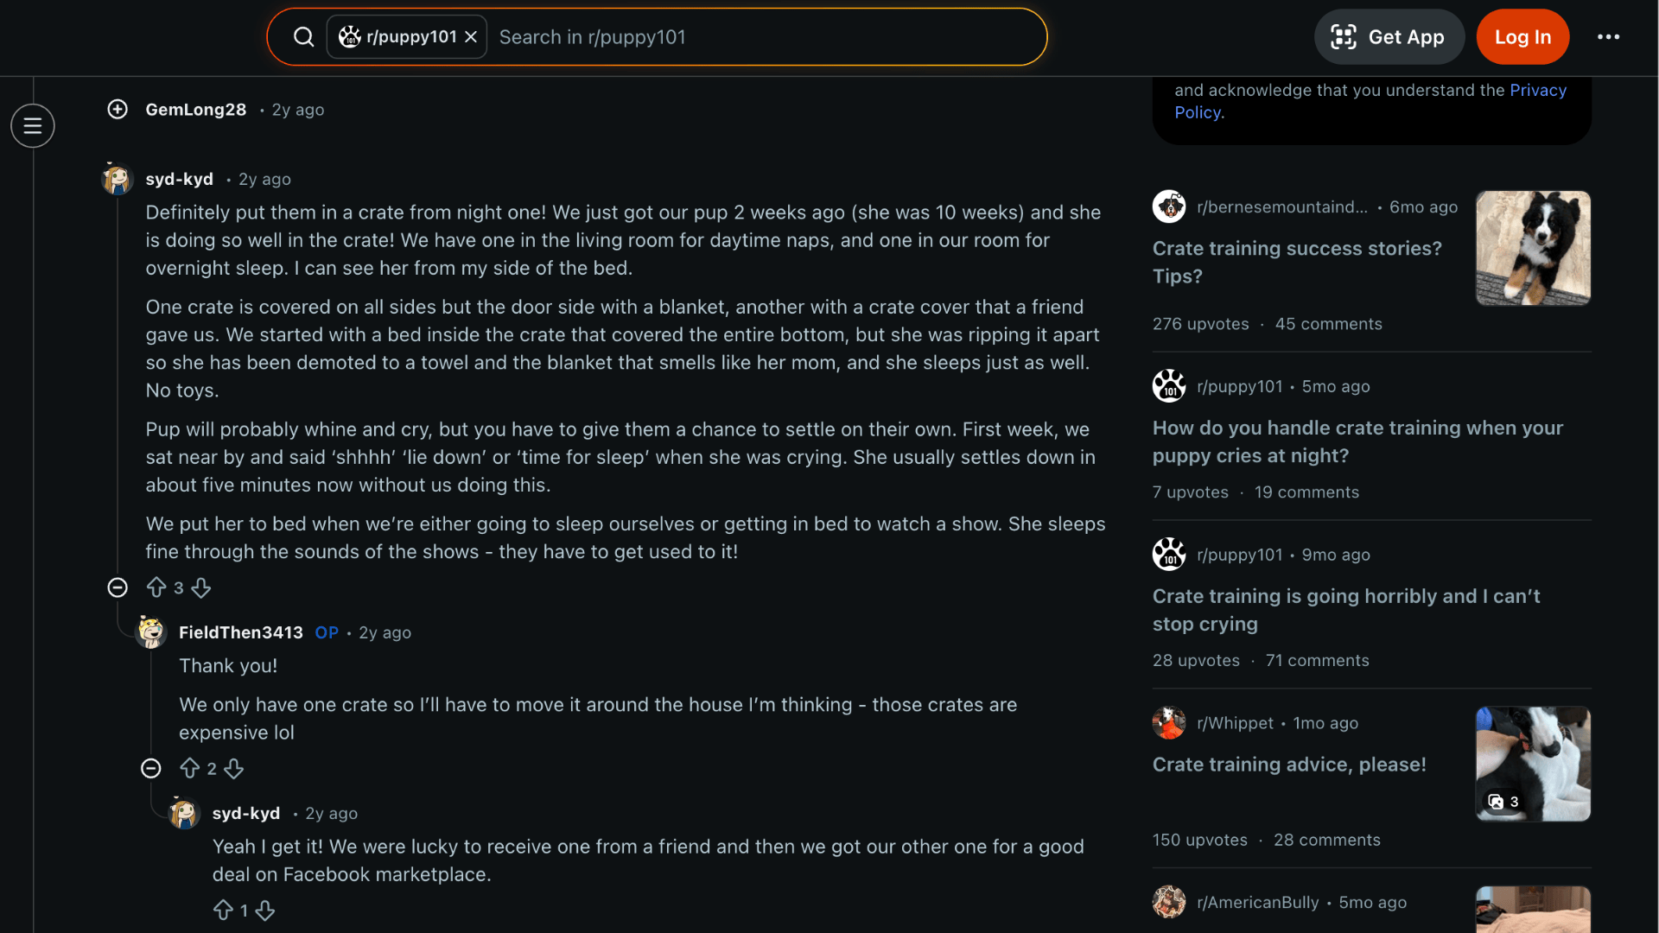Click the QR code icon on Get App
Viewport: 1659px width, 933px height.
1344,36
